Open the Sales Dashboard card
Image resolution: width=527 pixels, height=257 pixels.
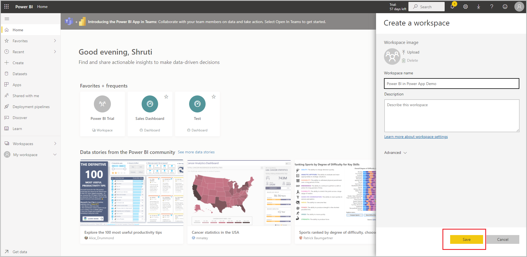coord(150,114)
